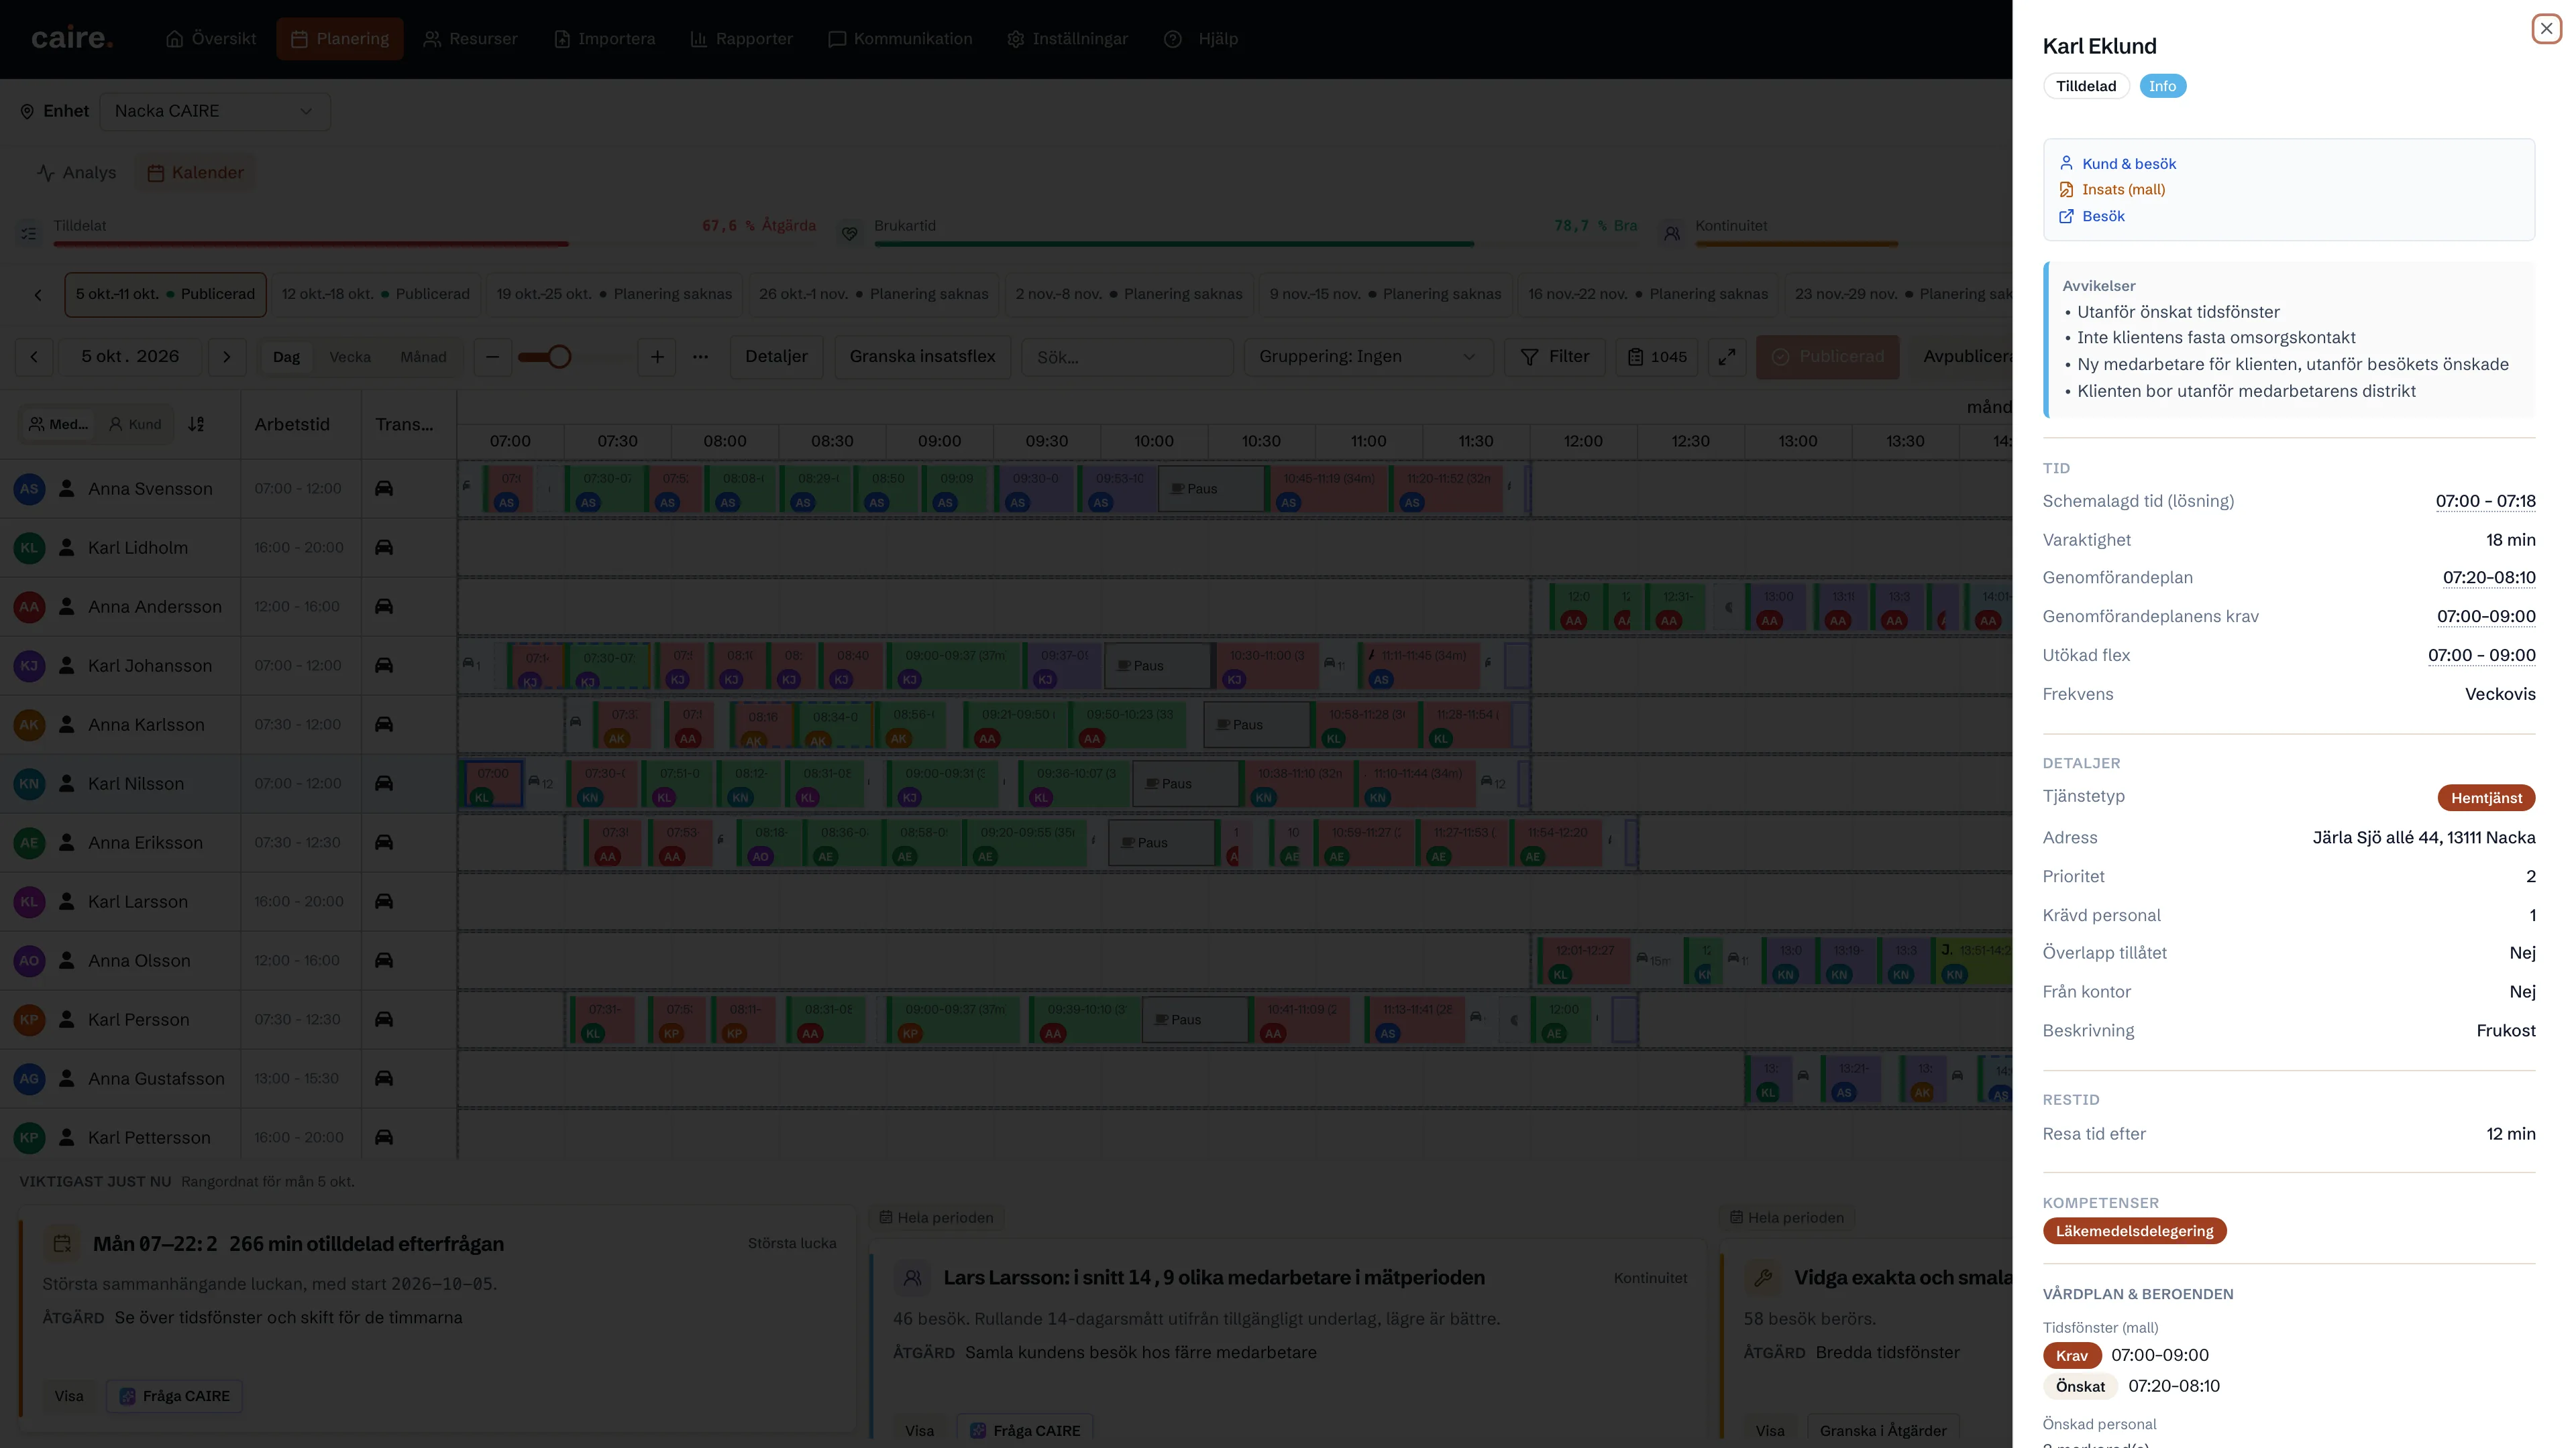Switch row view to Kund

(135, 425)
